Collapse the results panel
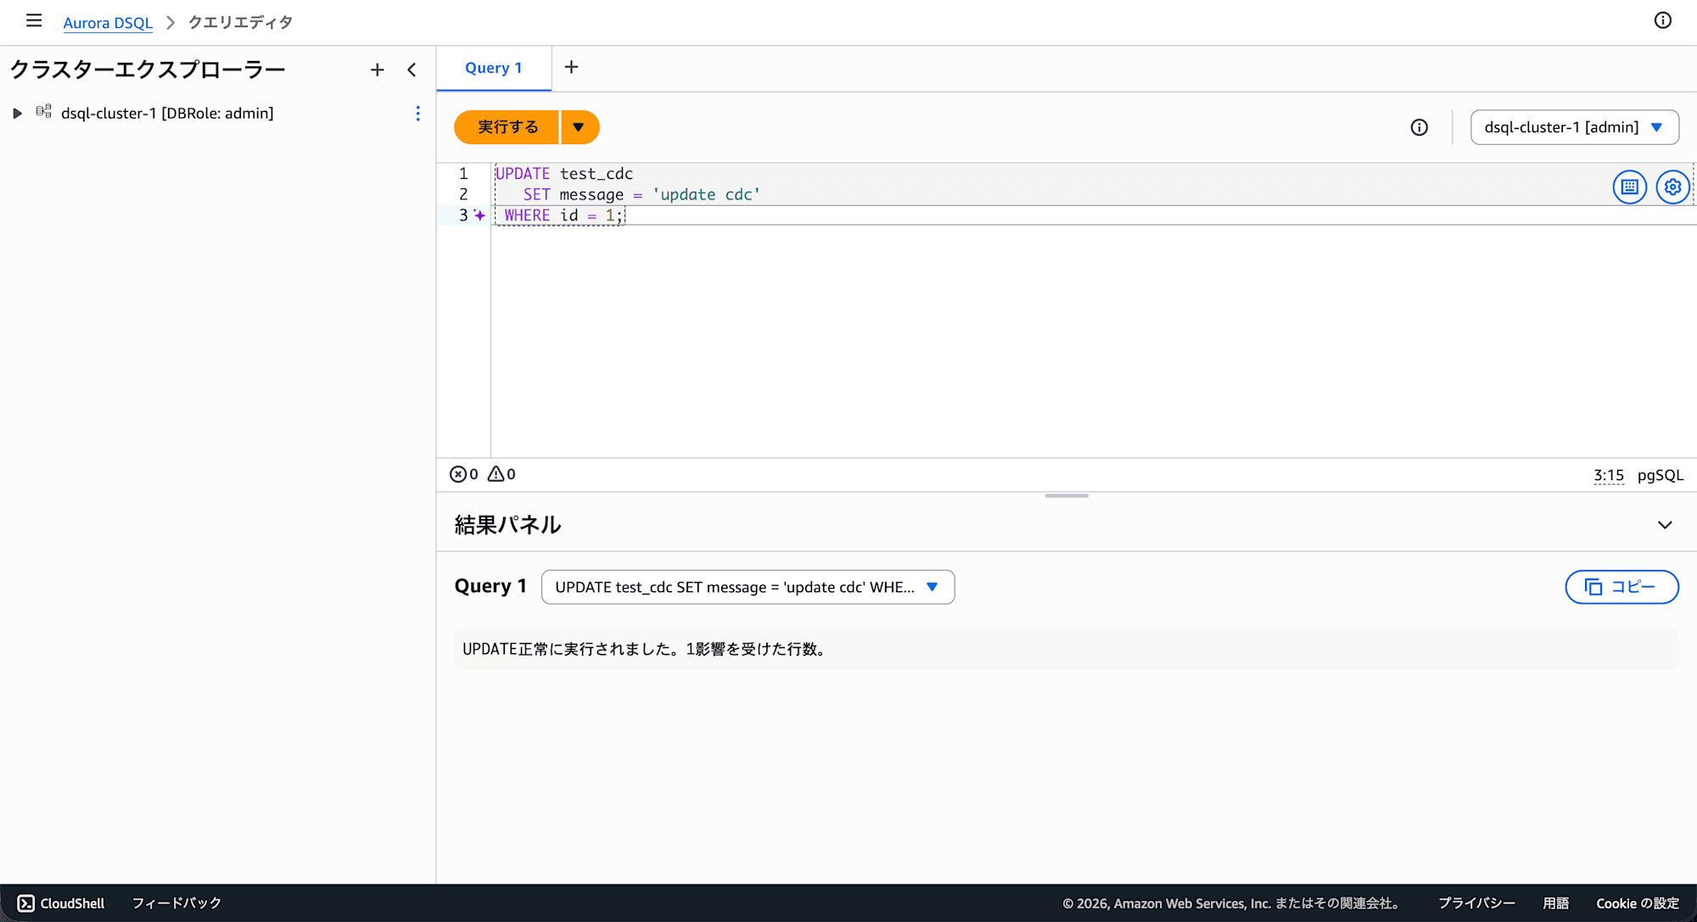 (1665, 525)
